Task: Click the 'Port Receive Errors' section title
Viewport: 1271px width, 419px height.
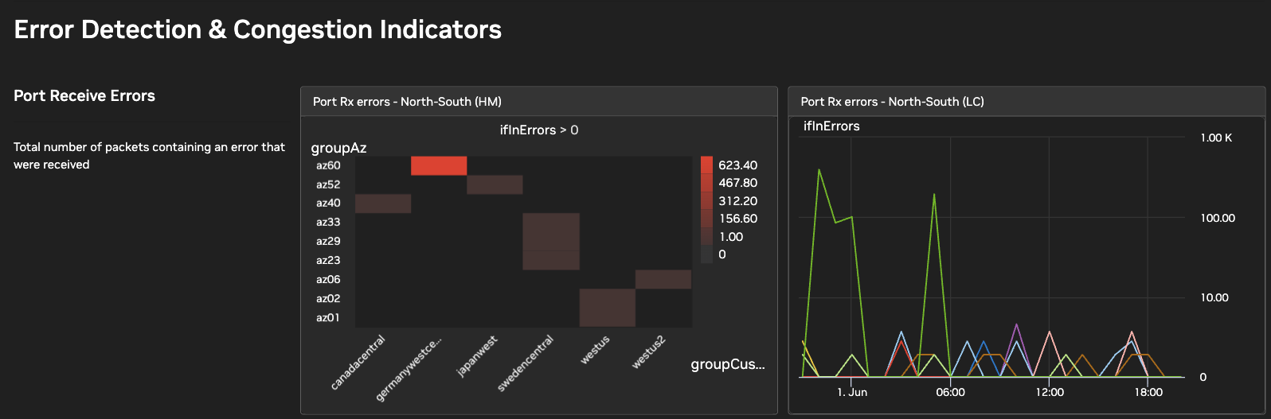Action: [84, 95]
